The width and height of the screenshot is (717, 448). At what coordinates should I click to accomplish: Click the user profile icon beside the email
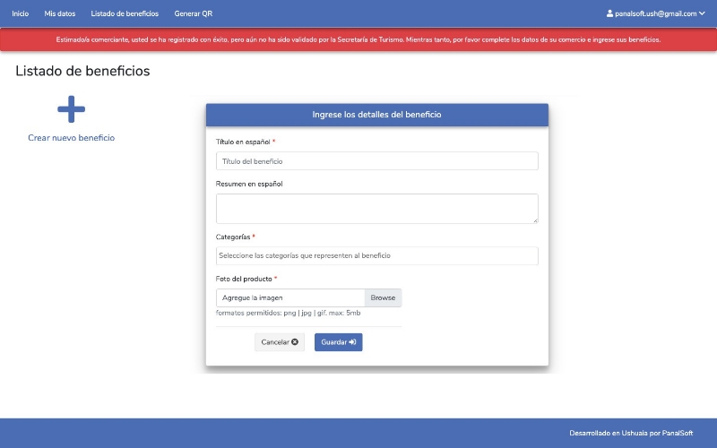[609, 13]
